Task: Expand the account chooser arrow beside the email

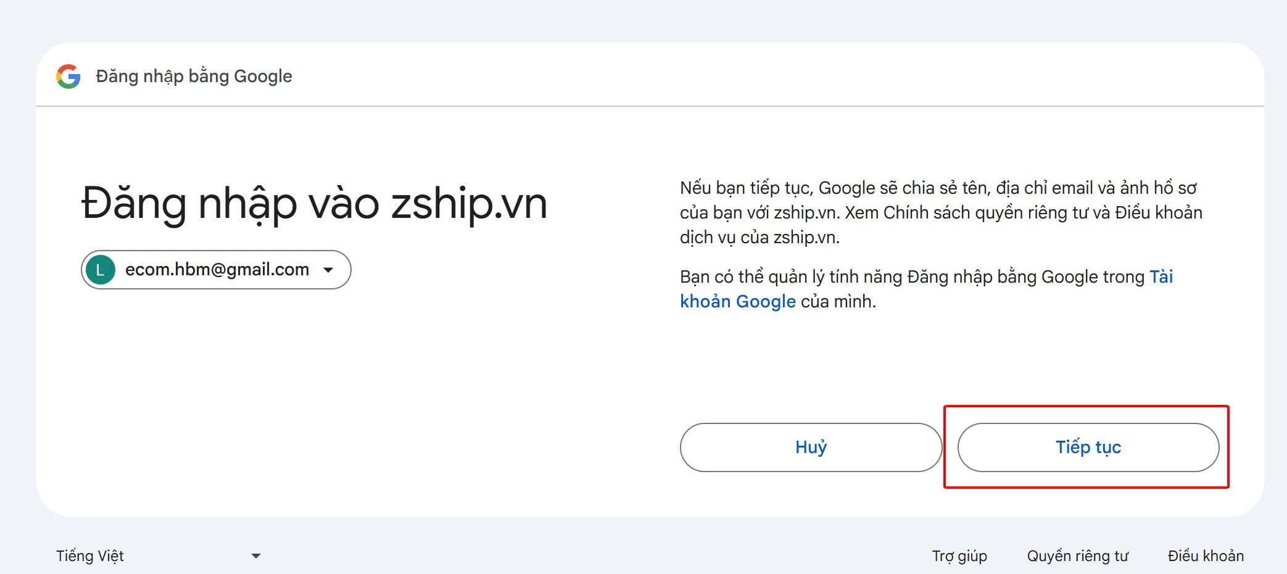Action: coord(328,270)
